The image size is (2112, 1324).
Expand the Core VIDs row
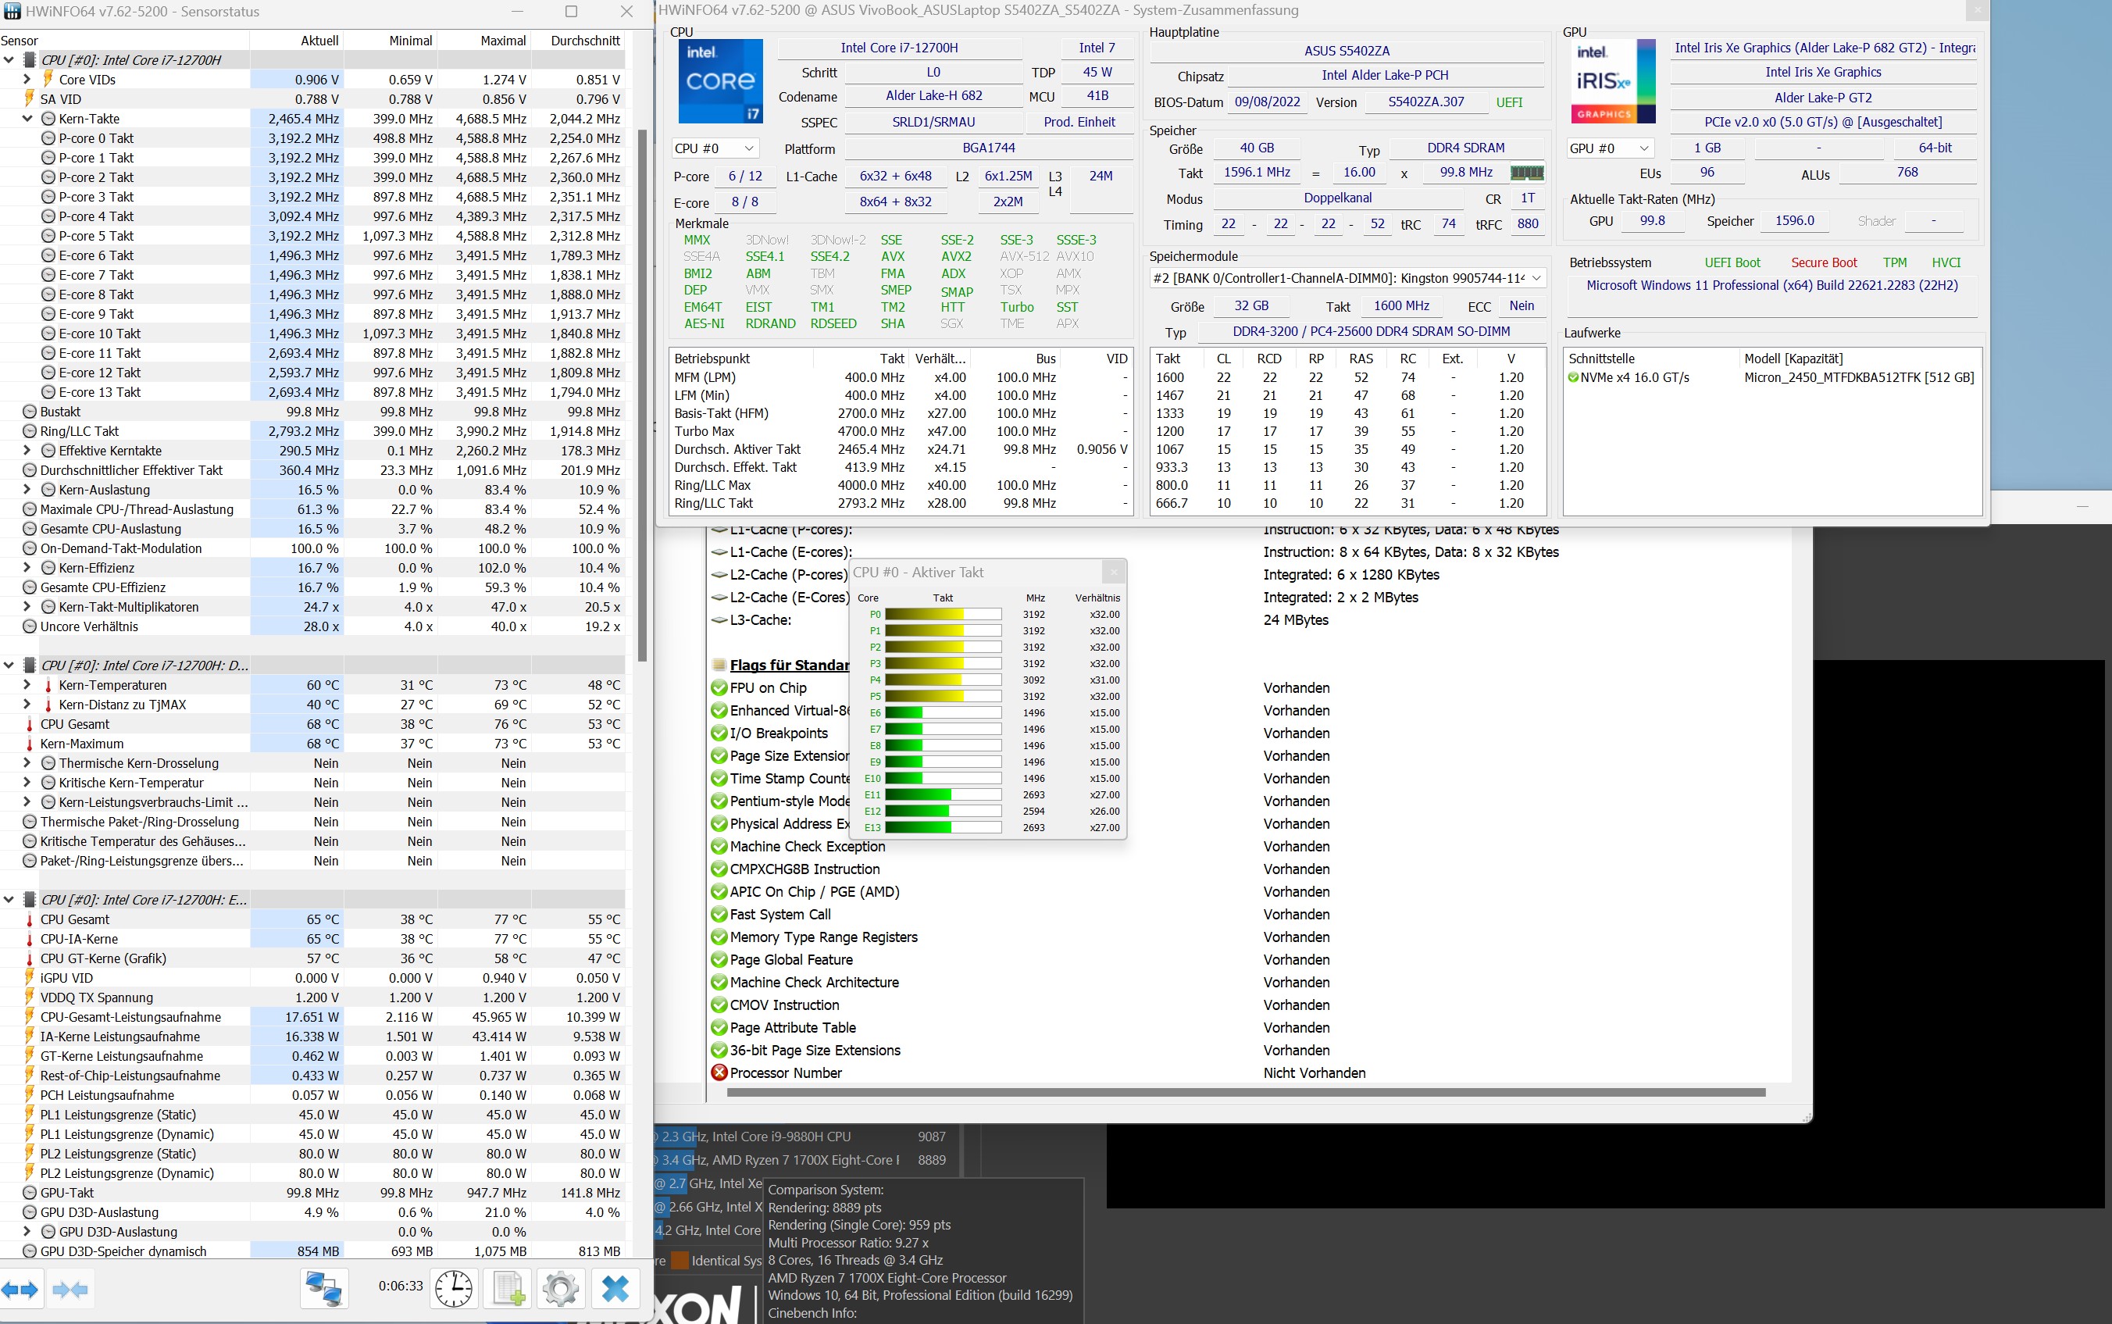pyautogui.click(x=27, y=80)
